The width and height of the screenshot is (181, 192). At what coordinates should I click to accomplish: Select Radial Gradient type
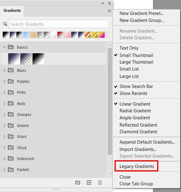point(135,111)
